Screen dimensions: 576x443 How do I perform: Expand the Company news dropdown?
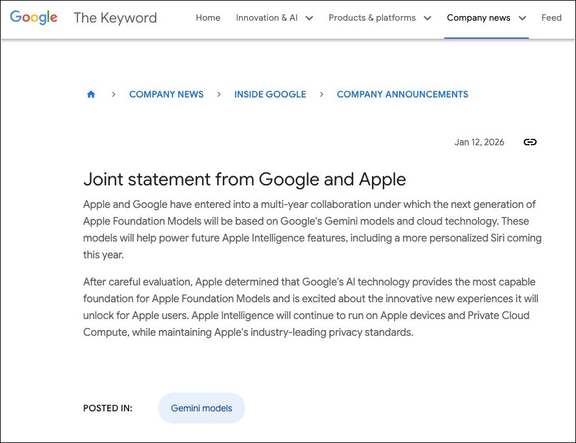coord(486,18)
